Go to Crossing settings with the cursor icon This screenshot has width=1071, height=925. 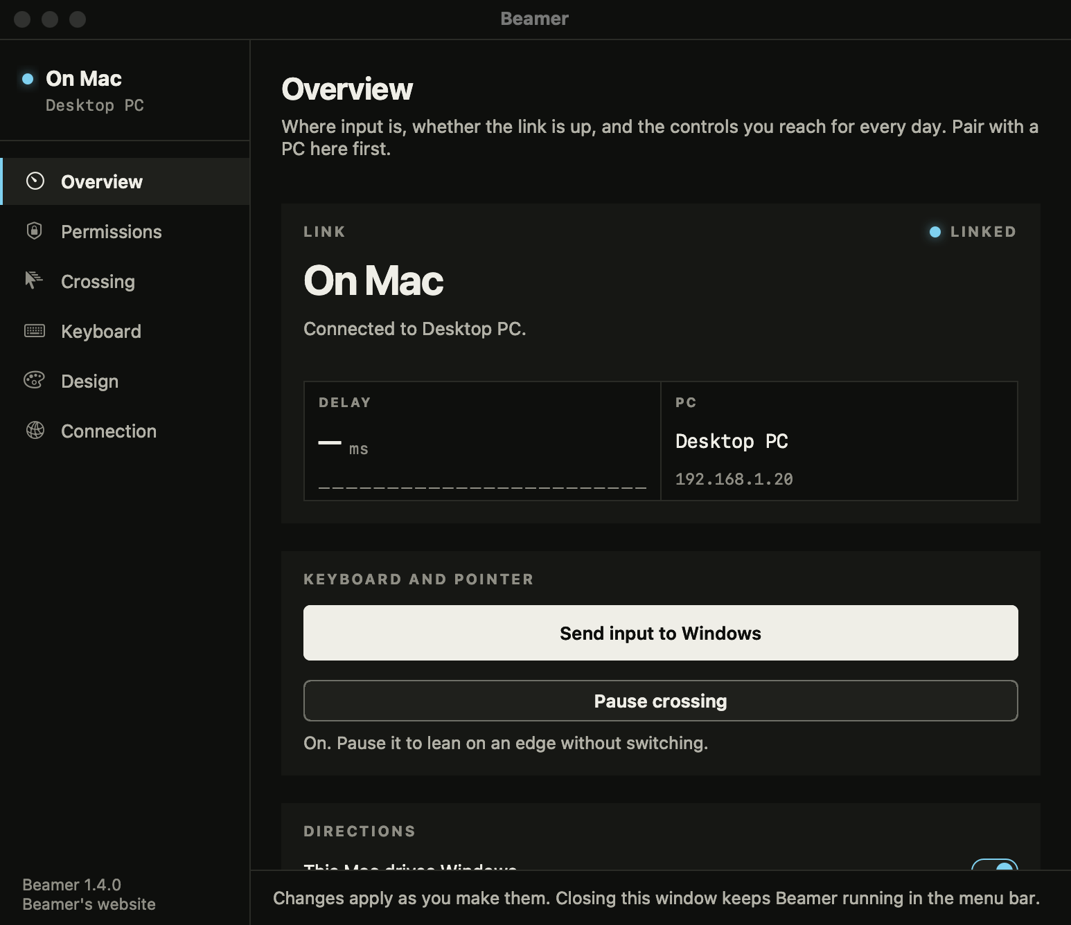point(34,280)
